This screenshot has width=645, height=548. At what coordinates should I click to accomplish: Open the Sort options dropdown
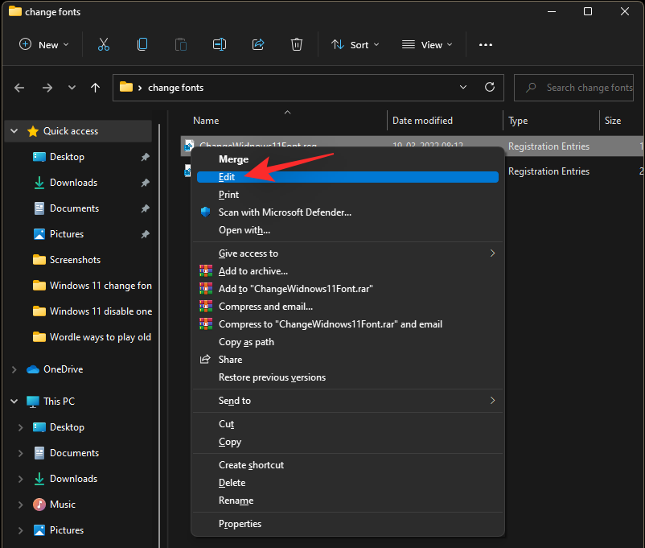[x=355, y=44]
